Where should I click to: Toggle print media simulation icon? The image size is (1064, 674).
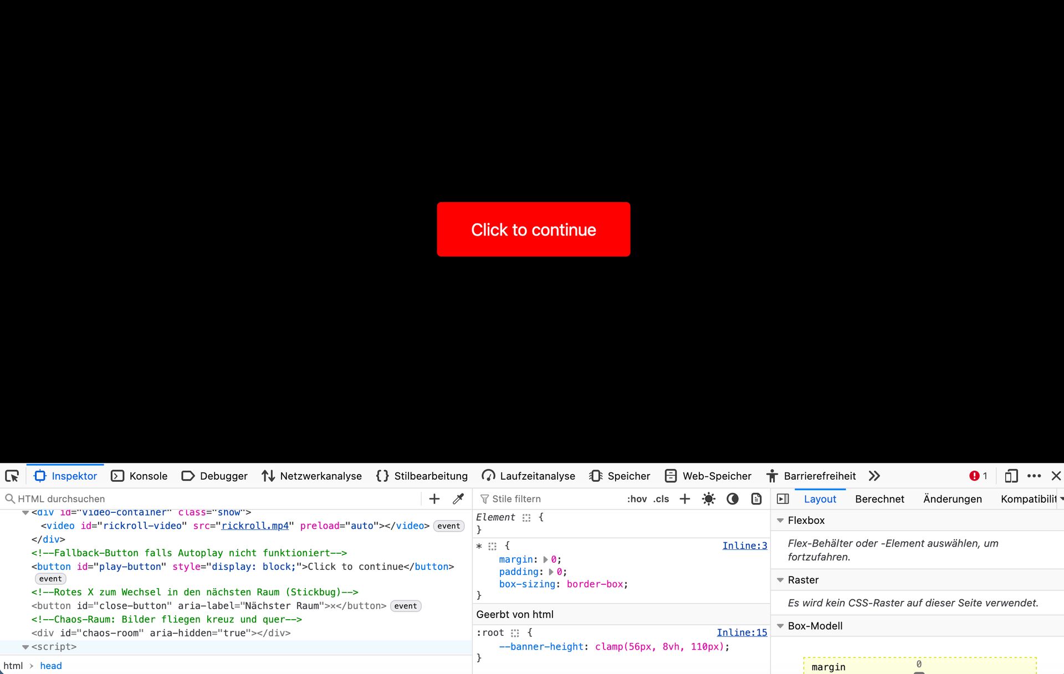756,499
